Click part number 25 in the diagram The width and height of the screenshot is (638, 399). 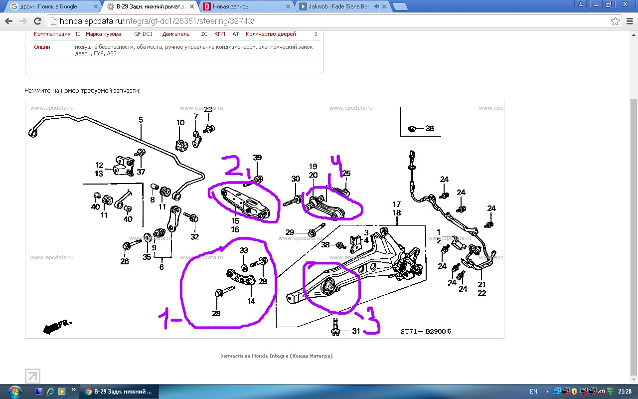pyautogui.click(x=346, y=174)
